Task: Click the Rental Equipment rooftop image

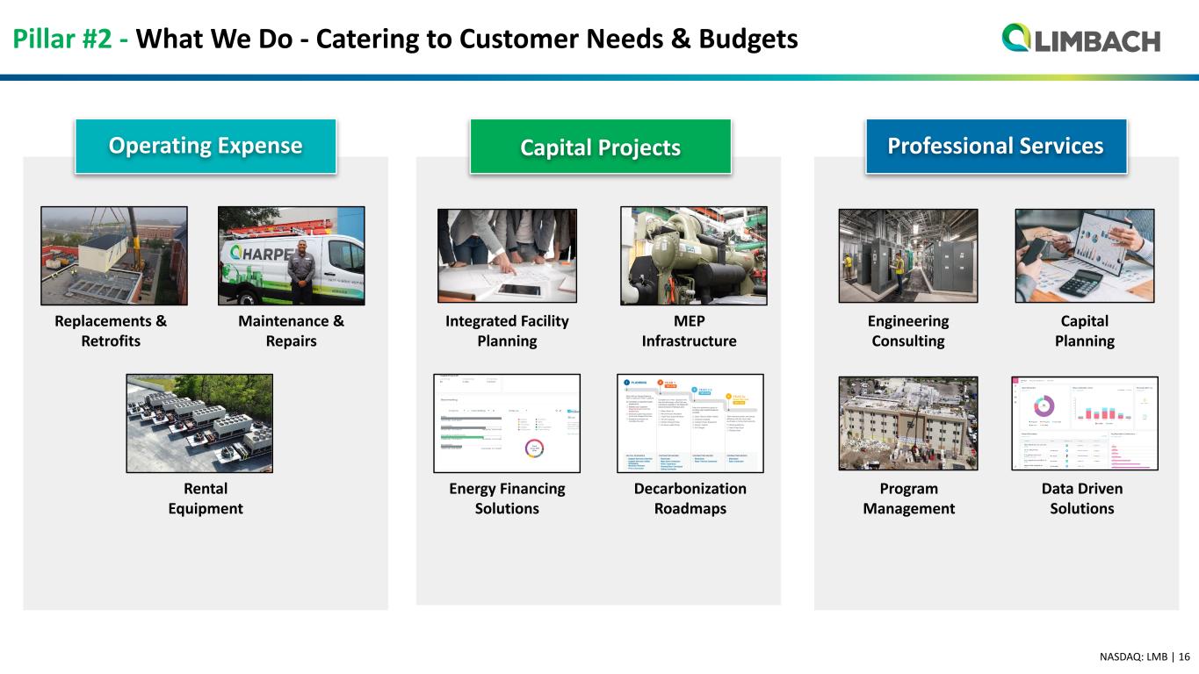Action: pos(199,423)
